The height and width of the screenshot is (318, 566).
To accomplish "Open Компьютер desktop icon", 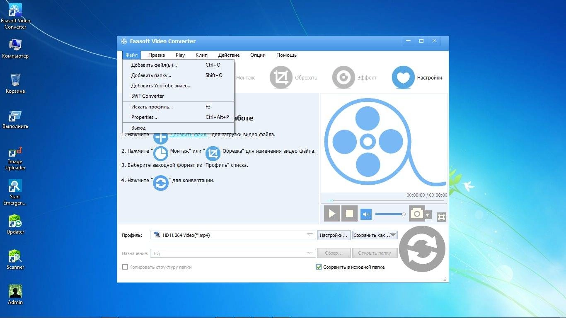I will click(x=15, y=48).
